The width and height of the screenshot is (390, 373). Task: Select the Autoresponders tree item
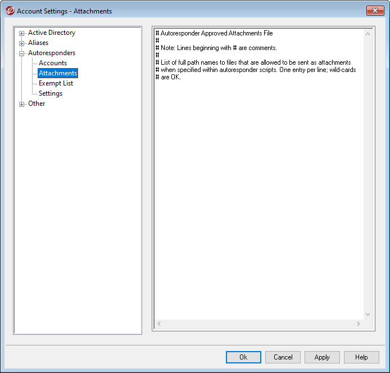coord(51,53)
